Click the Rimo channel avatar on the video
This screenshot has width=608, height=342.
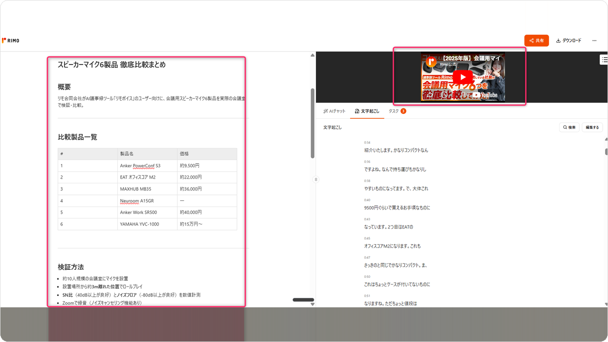[x=431, y=62]
